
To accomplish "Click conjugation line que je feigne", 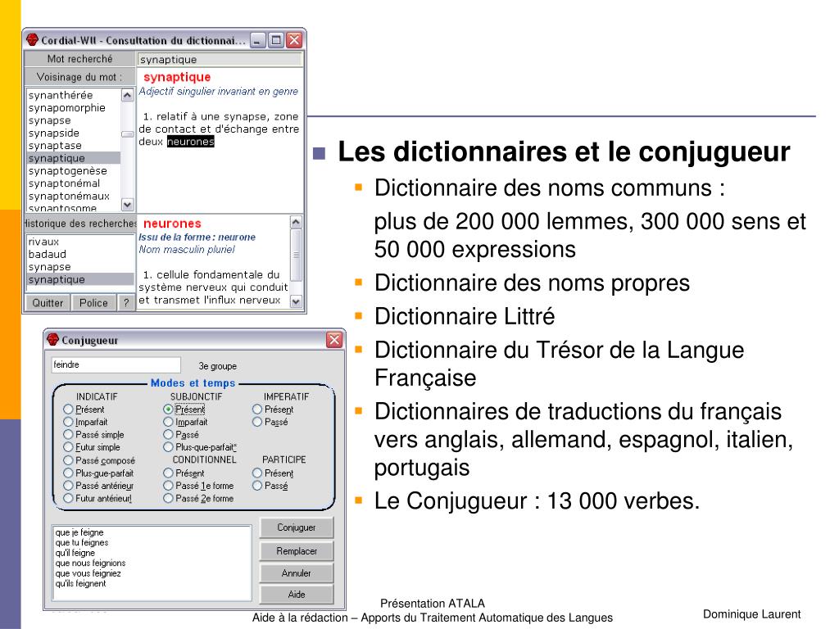I will click(79, 532).
